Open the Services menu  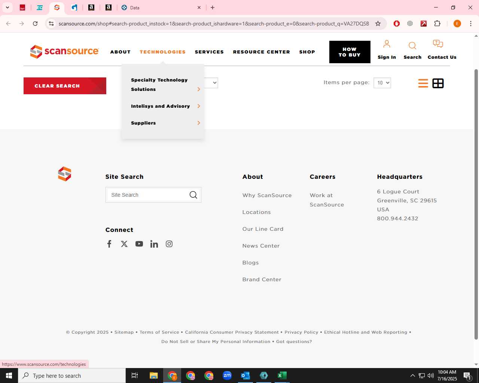209,52
